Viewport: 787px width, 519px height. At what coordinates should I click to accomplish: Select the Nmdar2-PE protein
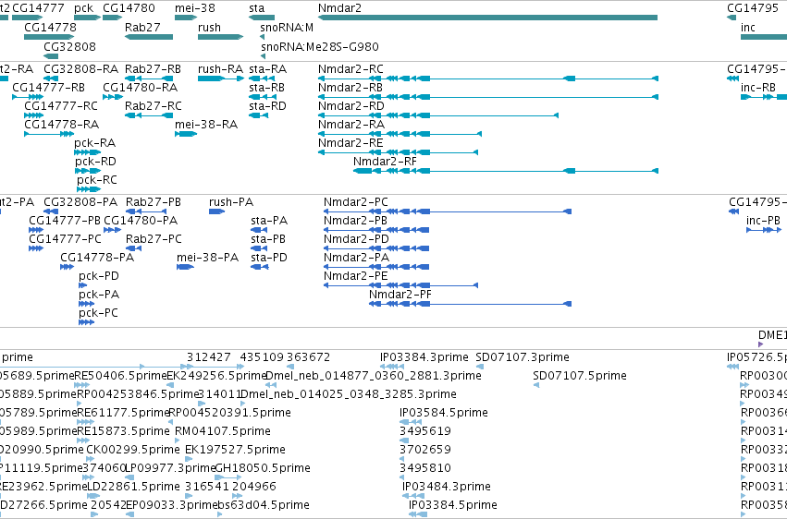pyautogui.click(x=356, y=275)
